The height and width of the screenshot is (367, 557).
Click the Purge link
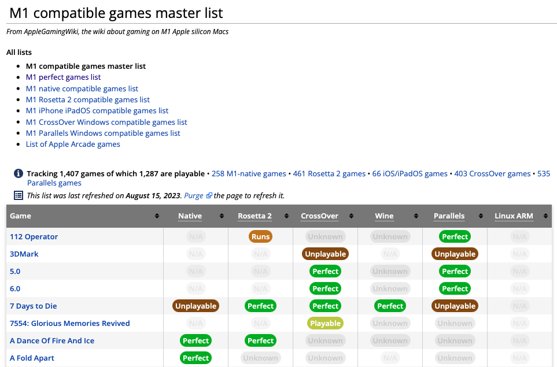point(194,195)
